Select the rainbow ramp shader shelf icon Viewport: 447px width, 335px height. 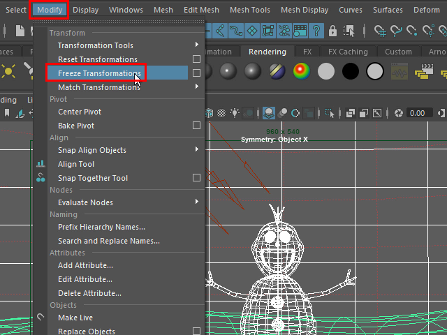point(301,71)
